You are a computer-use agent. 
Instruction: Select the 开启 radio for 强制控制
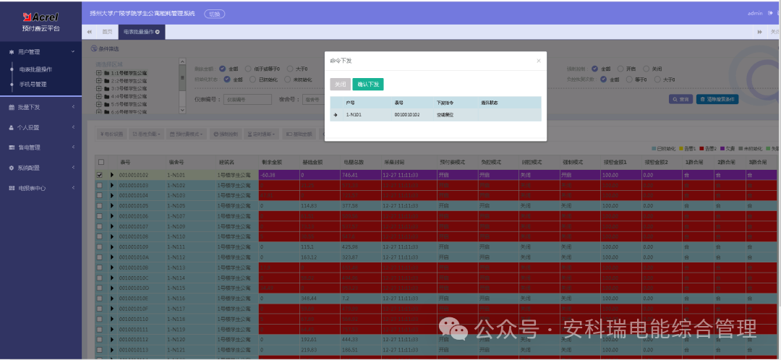[x=620, y=69]
